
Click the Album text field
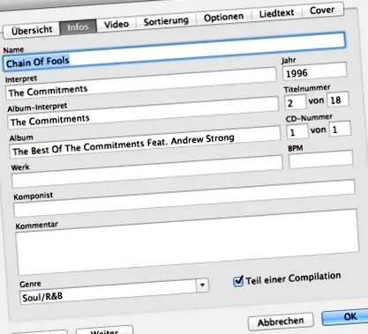click(x=145, y=143)
